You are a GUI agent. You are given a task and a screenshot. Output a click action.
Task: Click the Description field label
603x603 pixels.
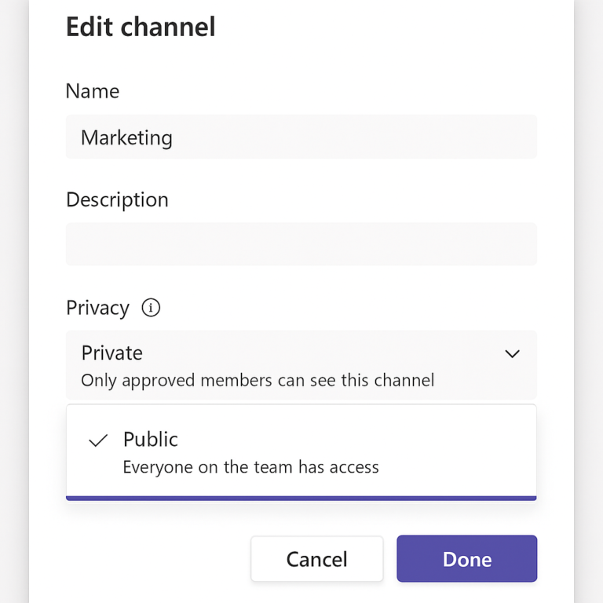point(117,199)
